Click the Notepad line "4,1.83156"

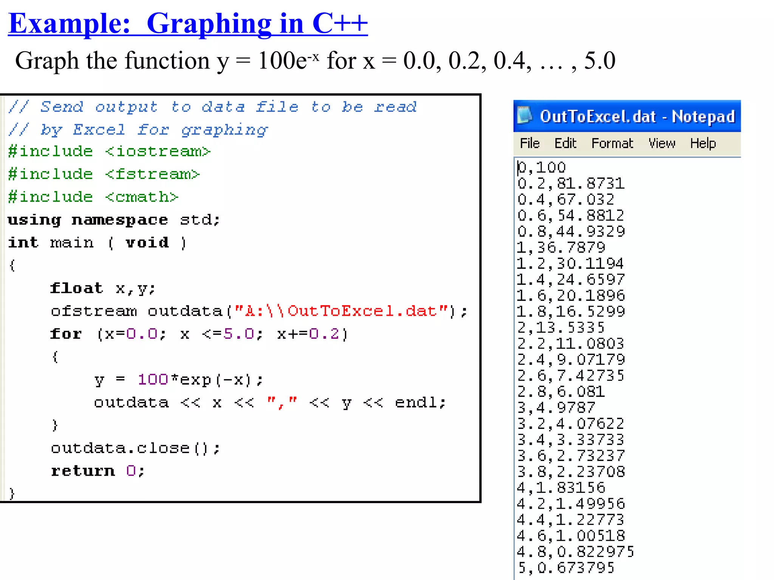[561, 488]
